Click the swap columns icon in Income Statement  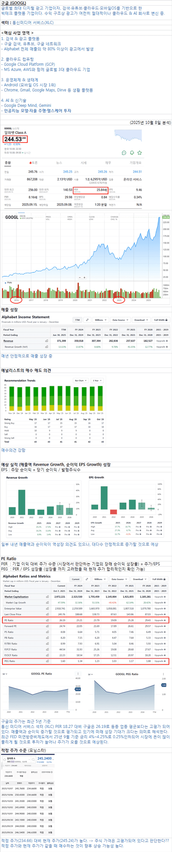(x=87, y=320)
